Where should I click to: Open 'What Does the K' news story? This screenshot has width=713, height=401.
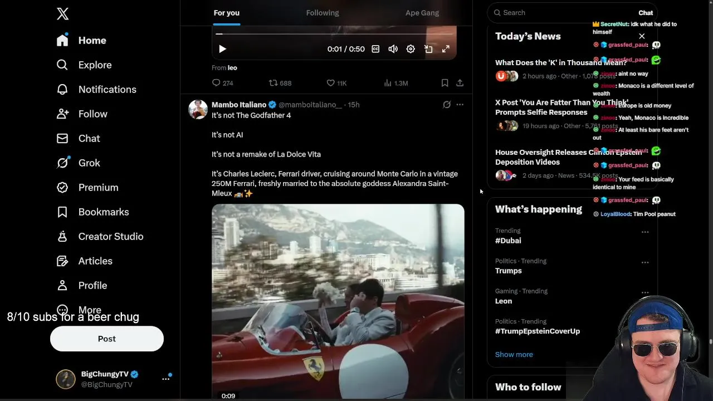tap(561, 62)
